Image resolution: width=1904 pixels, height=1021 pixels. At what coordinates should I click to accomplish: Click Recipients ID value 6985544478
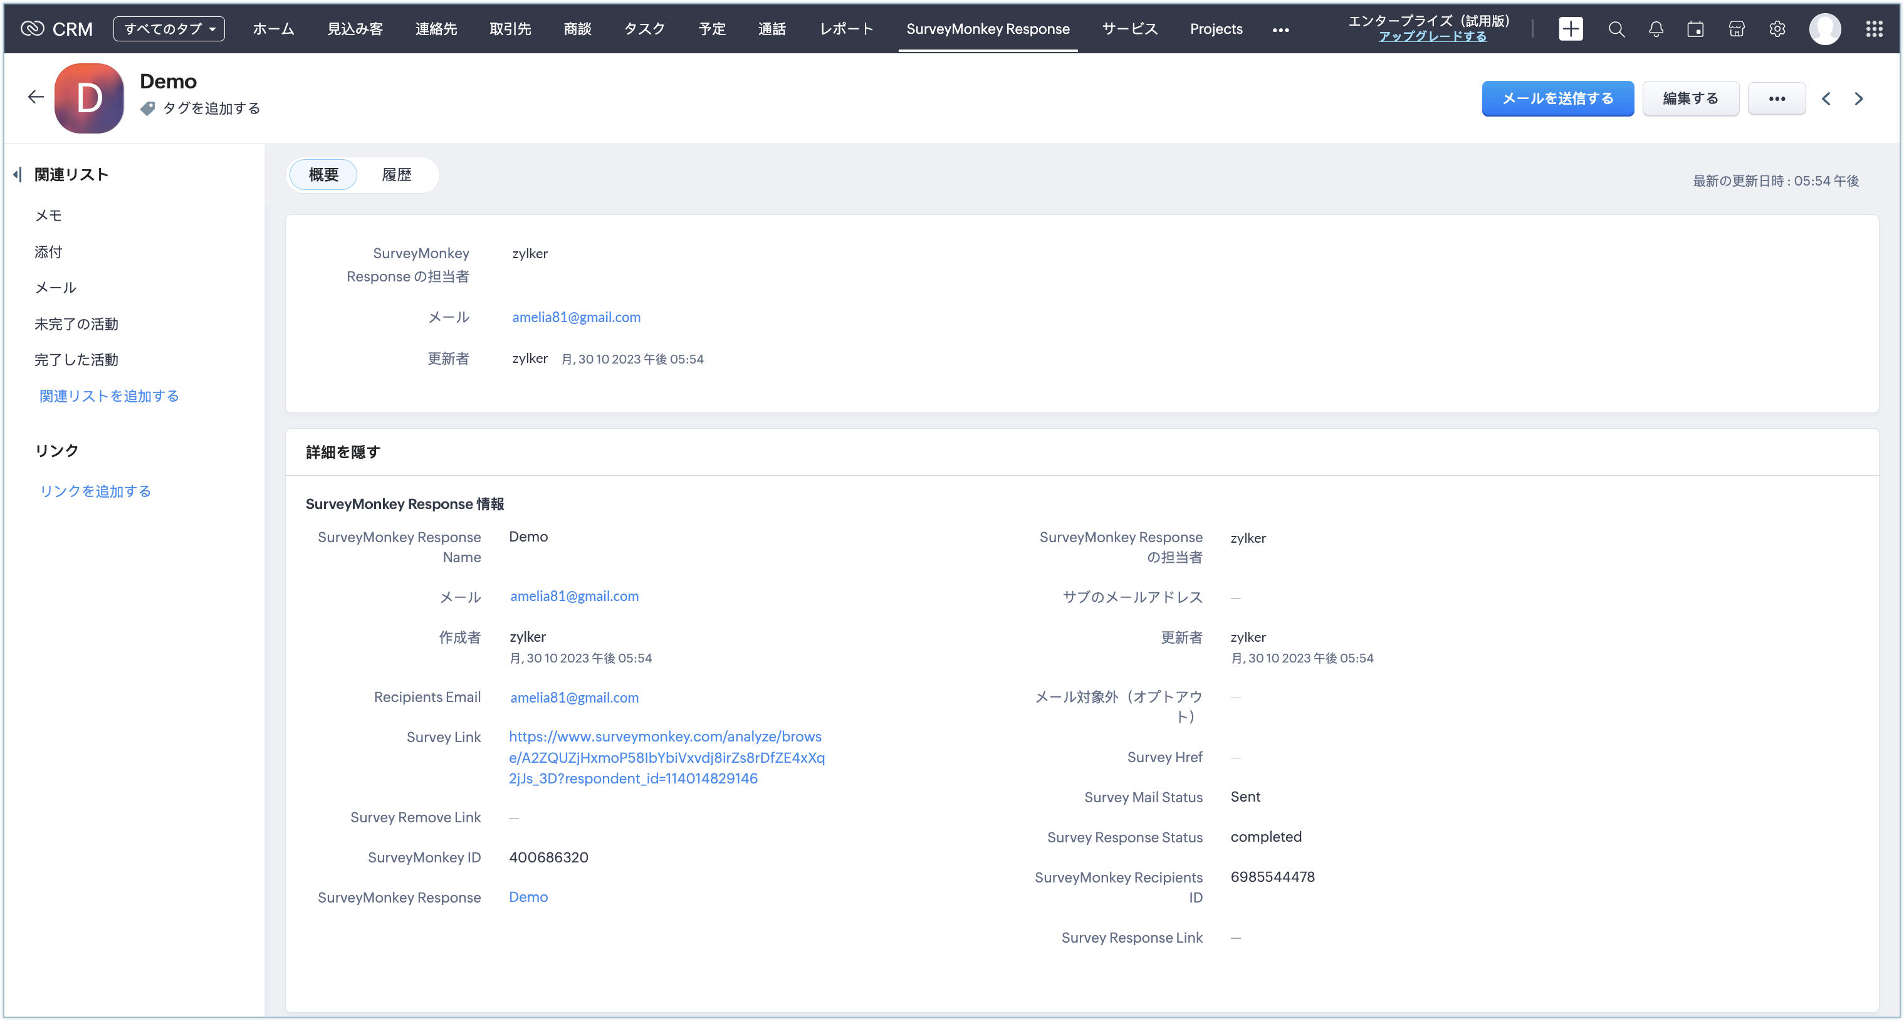[x=1273, y=877]
